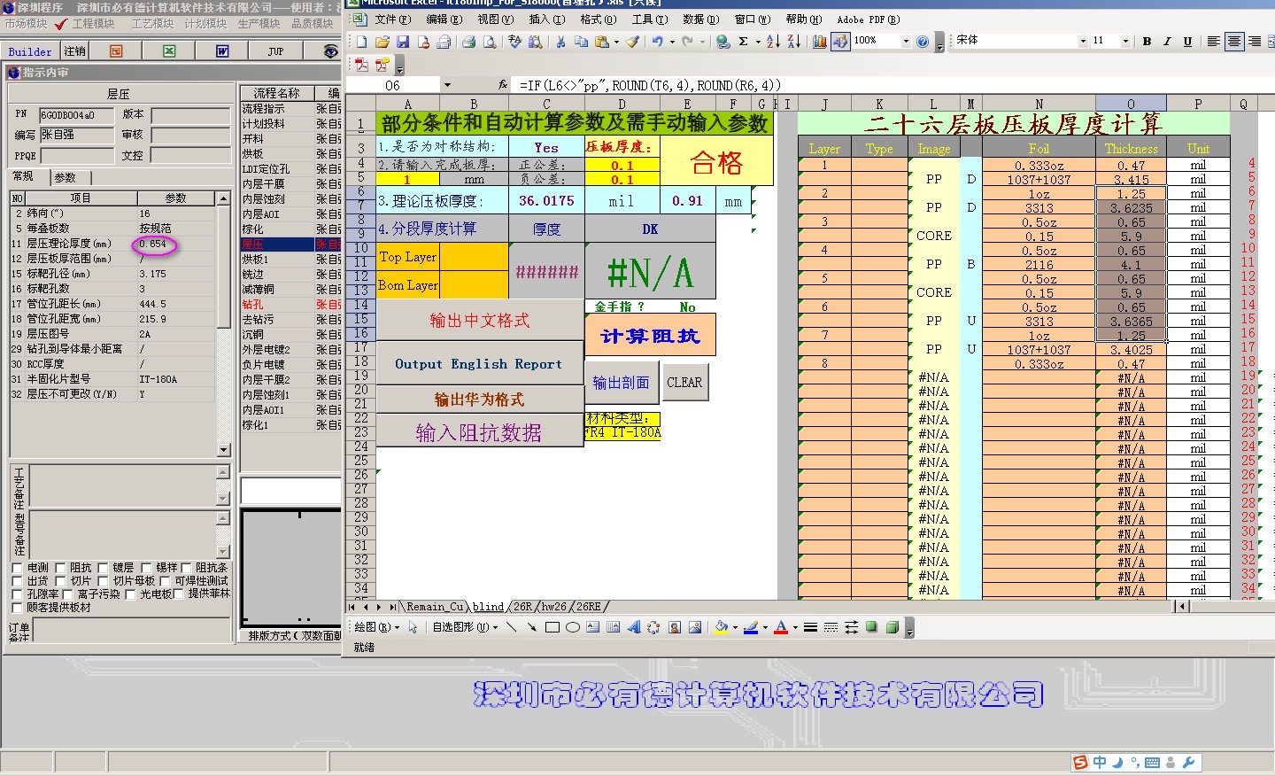Select the Rectangle drawing tool
1275x776 pixels.
552,627
